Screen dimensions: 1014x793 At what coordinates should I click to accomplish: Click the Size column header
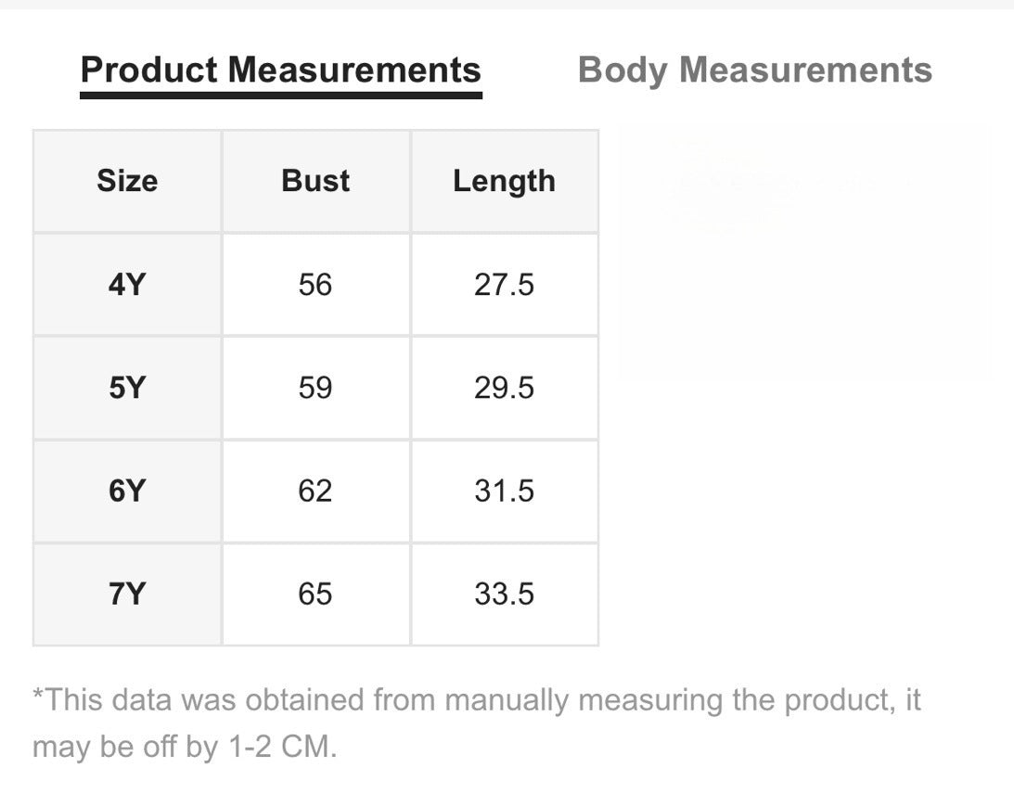[x=127, y=181]
